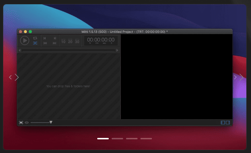
Task: Select the first carousel indicator bar
Action: tap(103, 139)
